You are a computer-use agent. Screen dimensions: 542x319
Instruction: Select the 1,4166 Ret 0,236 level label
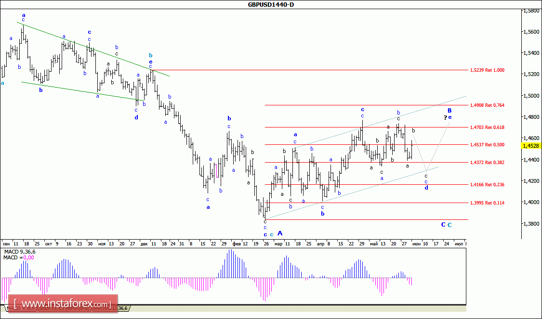click(487, 185)
